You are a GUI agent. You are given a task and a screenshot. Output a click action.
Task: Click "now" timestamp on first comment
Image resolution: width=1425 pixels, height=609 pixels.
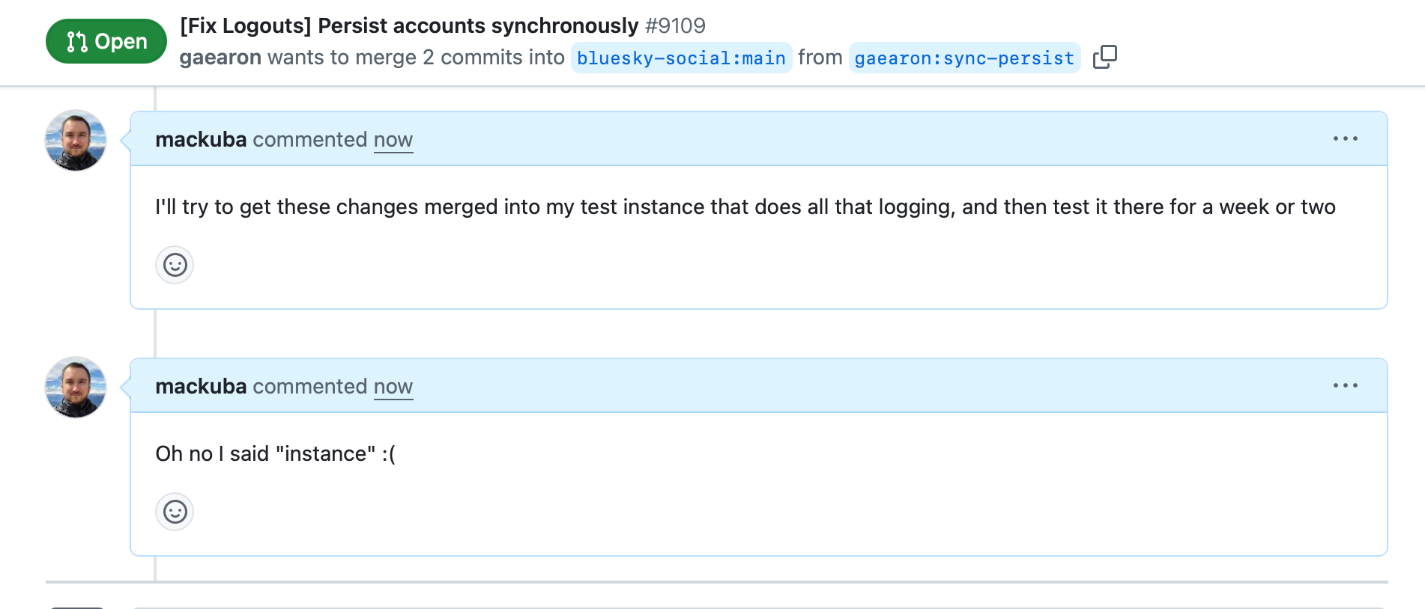point(393,140)
